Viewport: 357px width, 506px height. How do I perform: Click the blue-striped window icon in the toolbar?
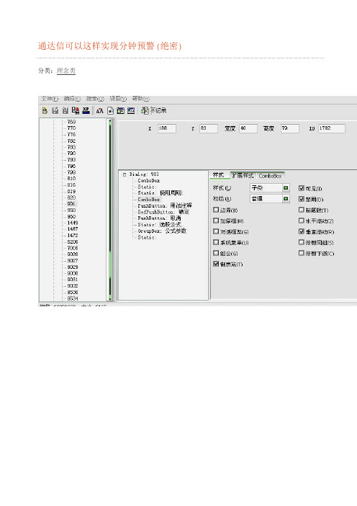(131, 111)
